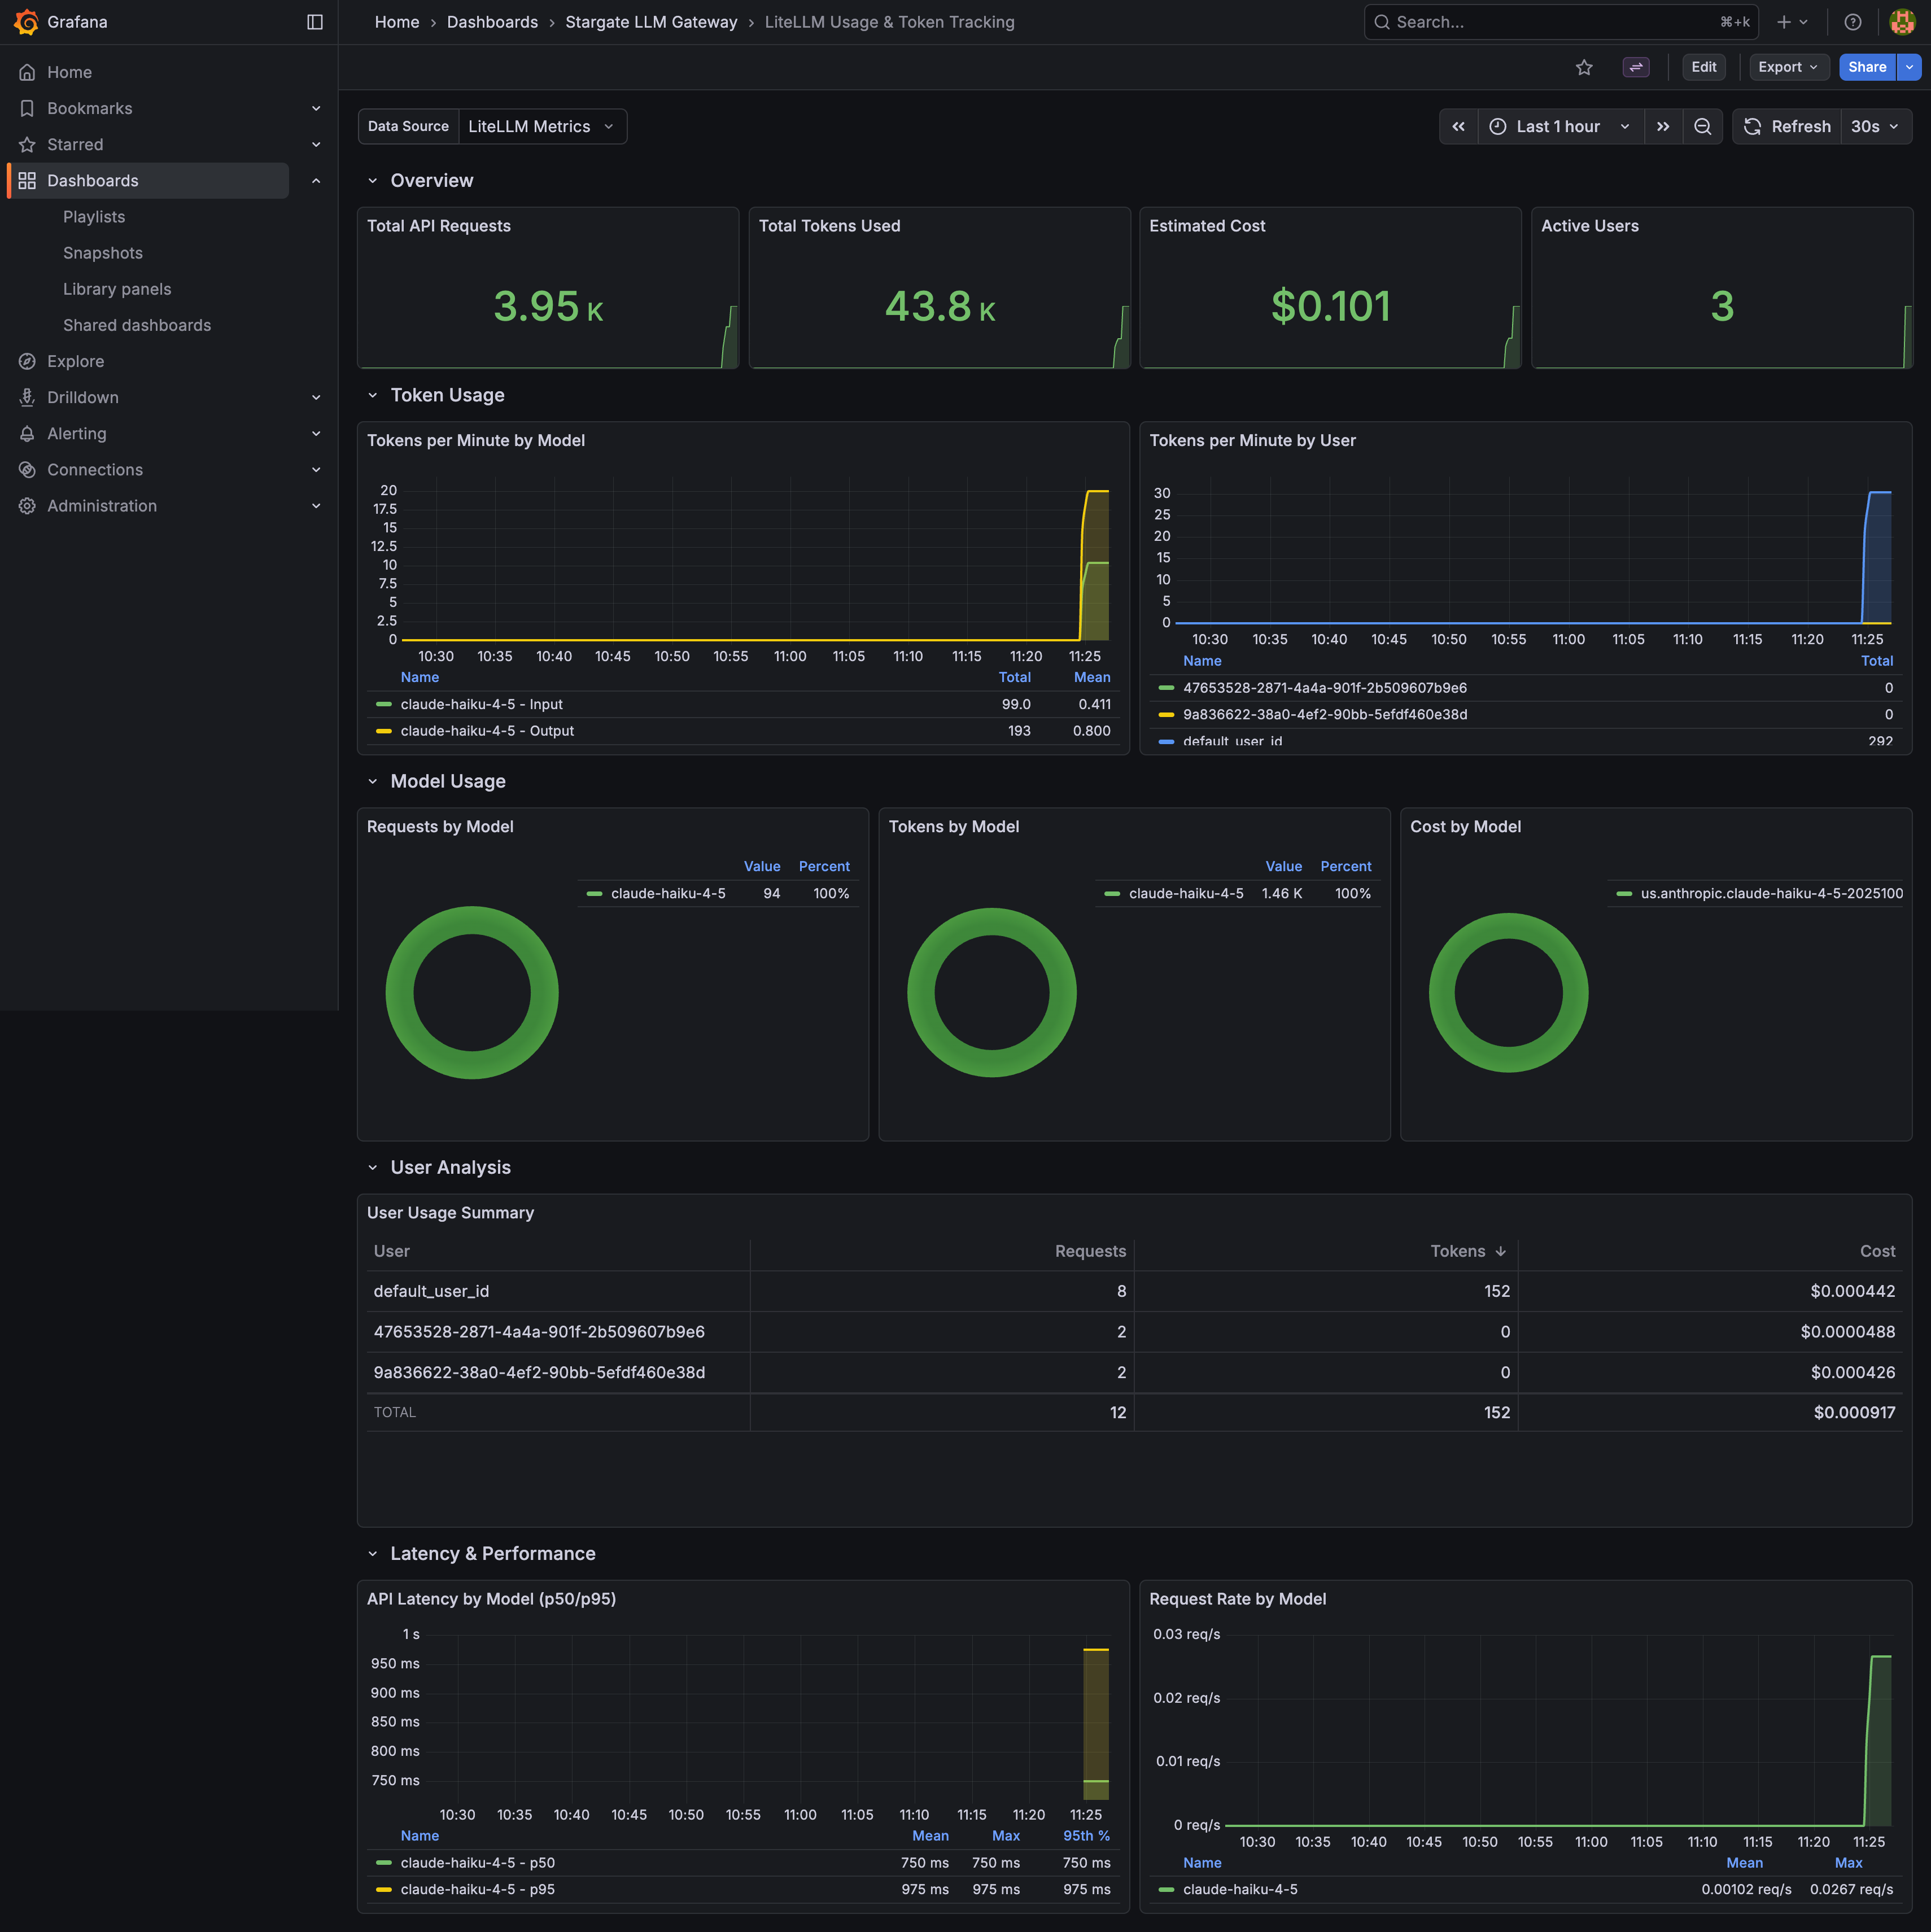The image size is (1931, 1932).
Task: Sort legend by Total in Tokens per Minute by Model
Action: (1014, 677)
